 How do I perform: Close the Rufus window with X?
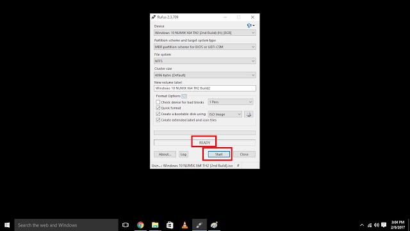tap(252, 17)
